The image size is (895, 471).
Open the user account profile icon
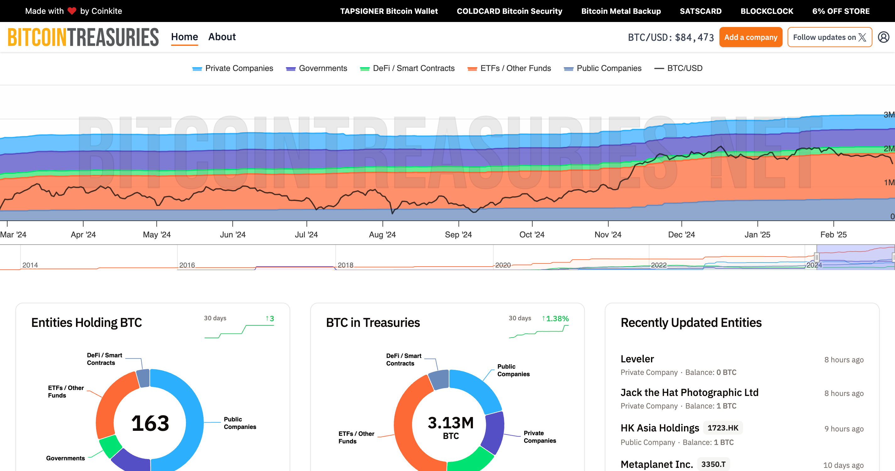883,37
